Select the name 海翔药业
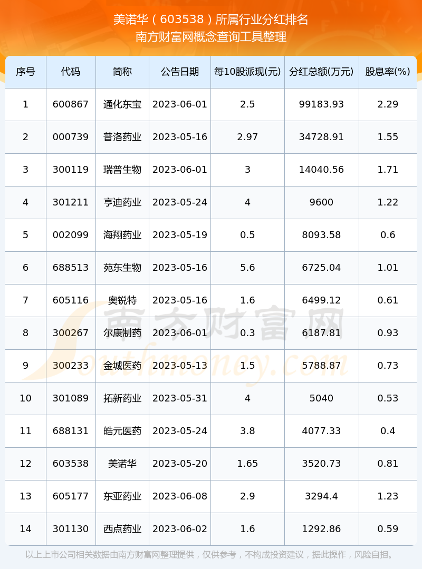422x569 pixels. (x=122, y=235)
